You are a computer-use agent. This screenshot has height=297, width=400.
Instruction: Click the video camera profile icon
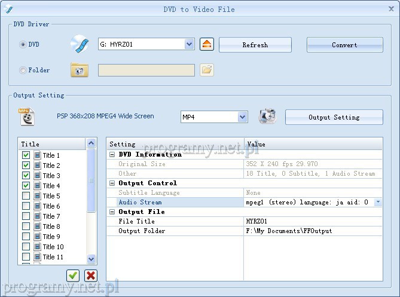tap(267, 117)
